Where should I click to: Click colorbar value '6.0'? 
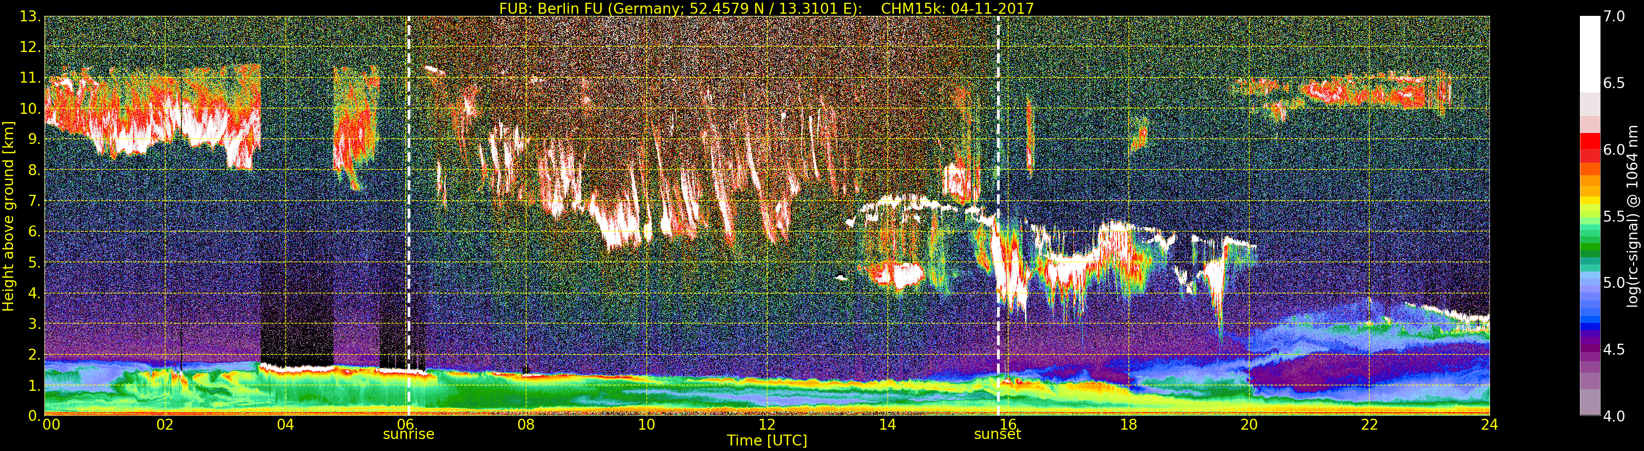coord(1614,149)
